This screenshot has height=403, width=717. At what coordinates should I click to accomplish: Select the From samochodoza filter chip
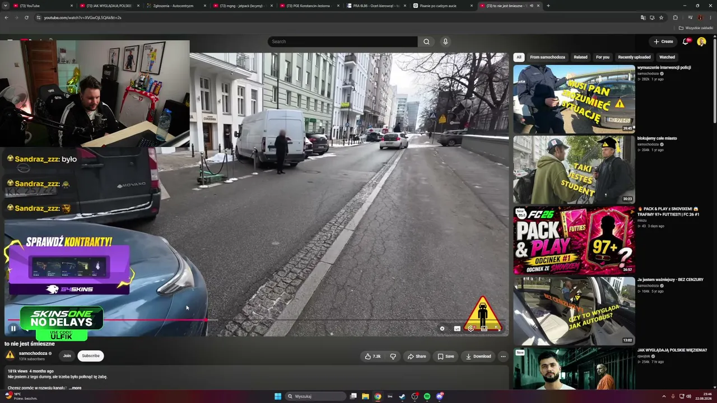coord(547,57)
